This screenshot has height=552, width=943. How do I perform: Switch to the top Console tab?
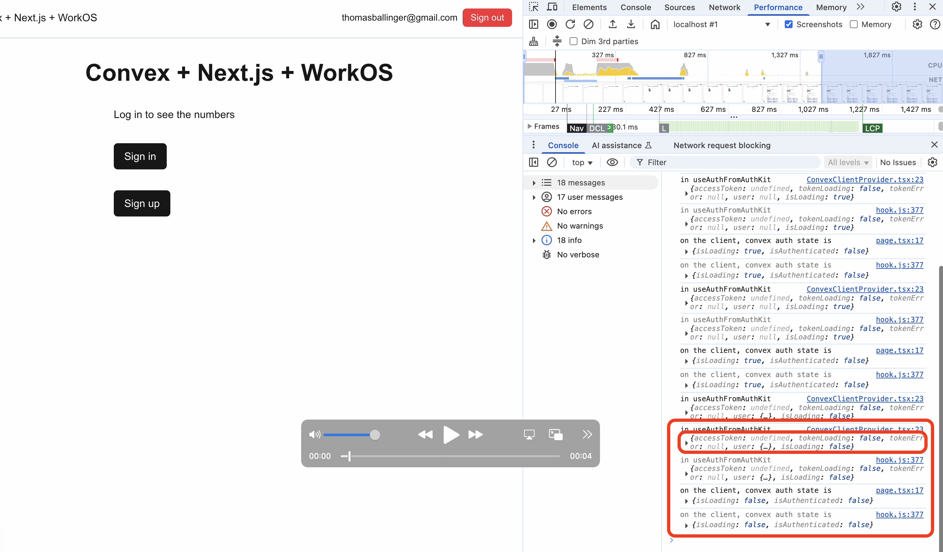635,7
